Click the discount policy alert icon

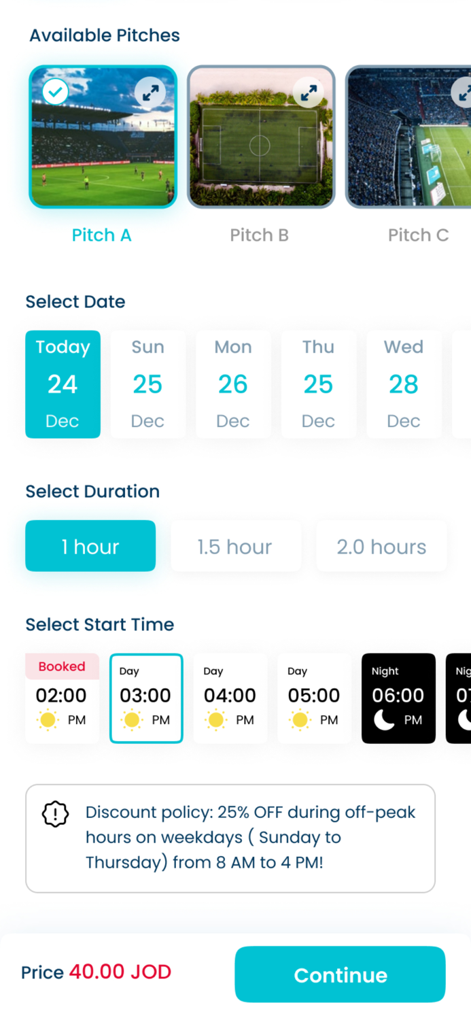pos(55,813)
